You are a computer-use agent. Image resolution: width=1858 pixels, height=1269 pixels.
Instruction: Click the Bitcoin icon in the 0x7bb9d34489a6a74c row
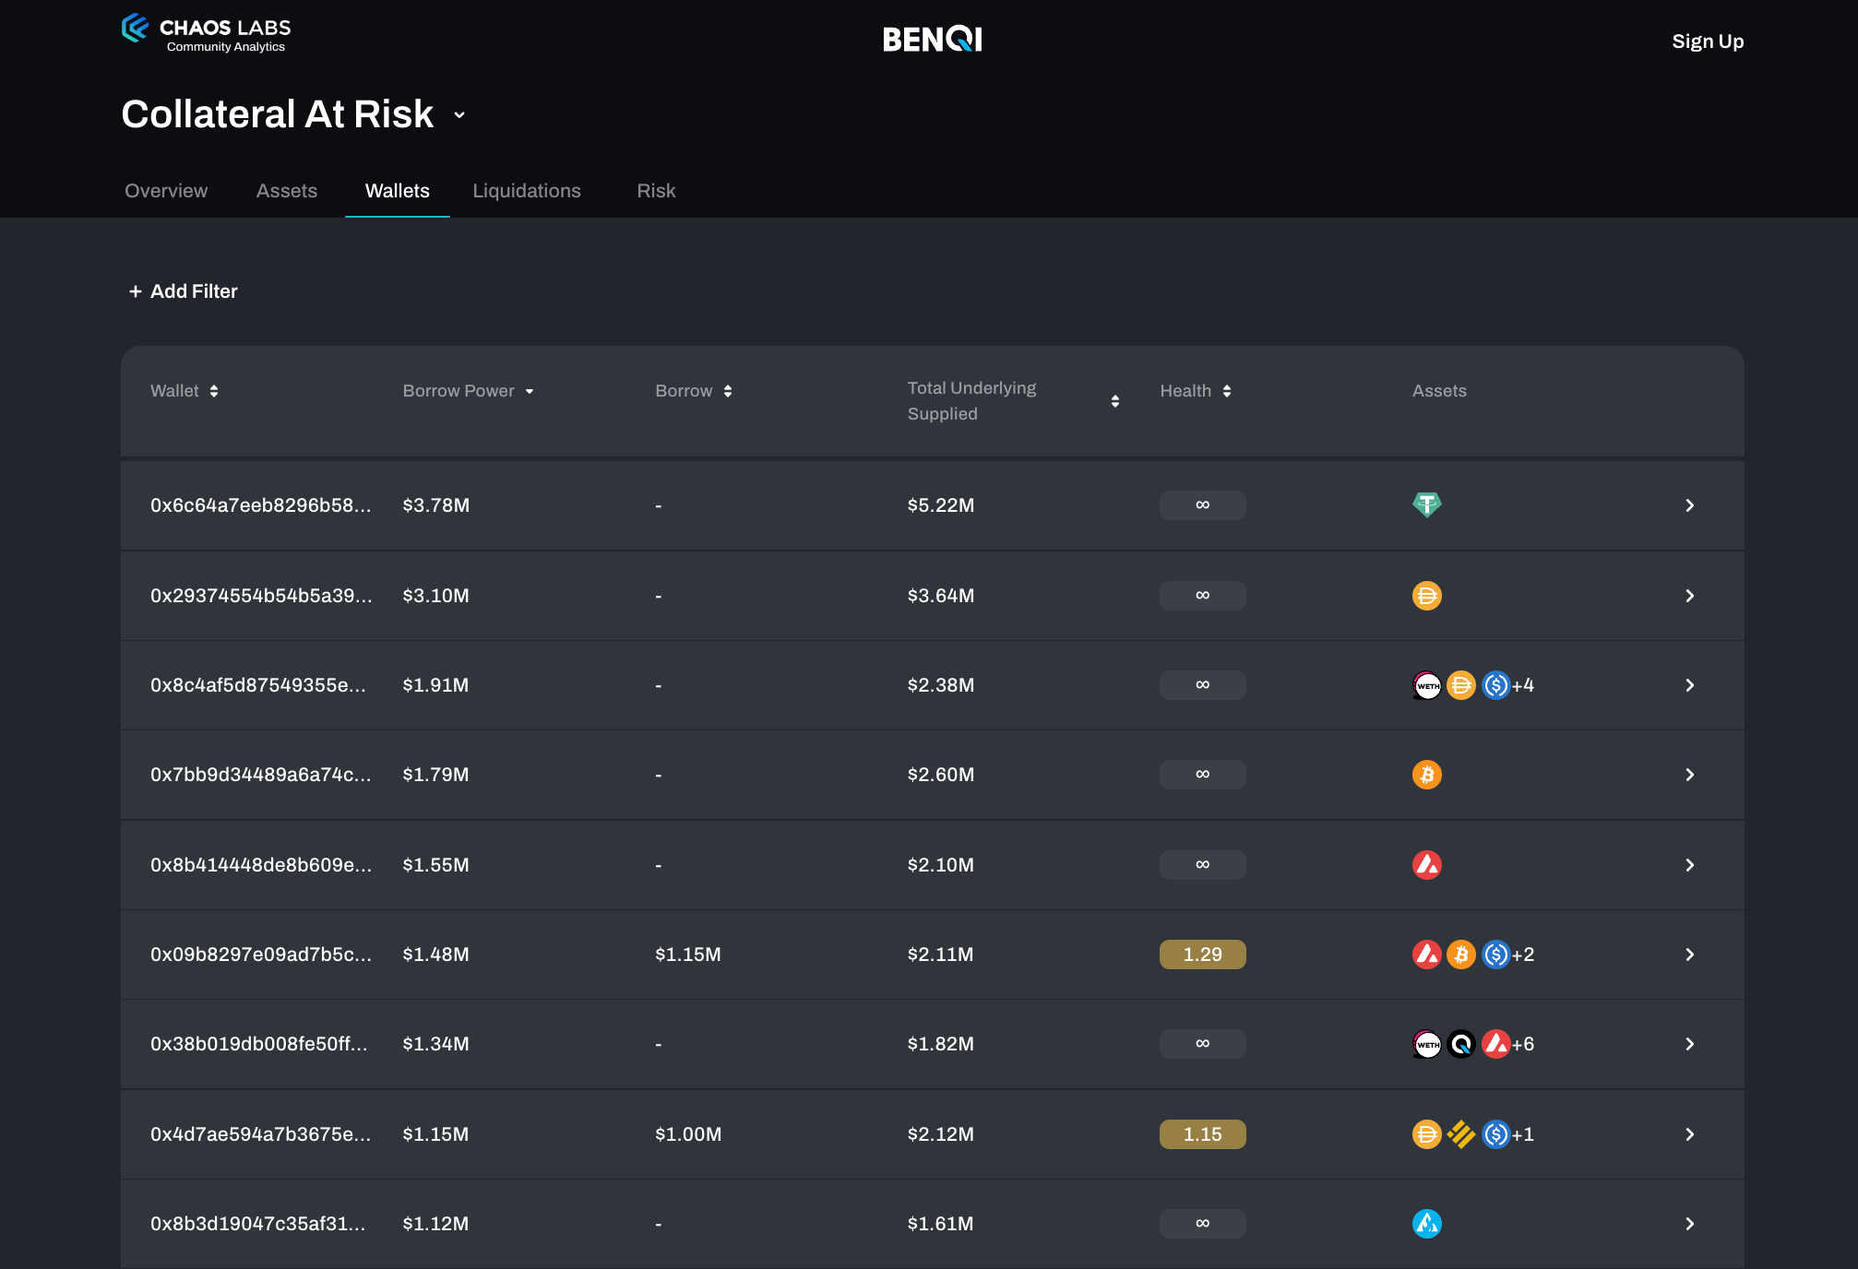point(1426,775)
